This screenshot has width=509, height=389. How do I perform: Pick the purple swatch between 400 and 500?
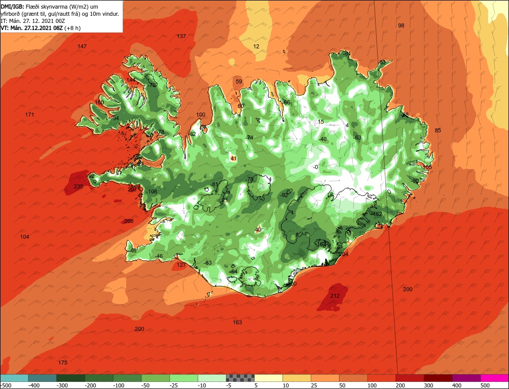coord(466,378)
